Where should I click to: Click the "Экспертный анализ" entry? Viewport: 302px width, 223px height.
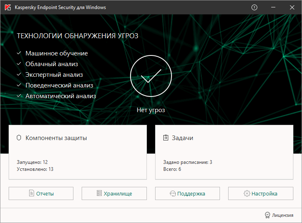[x=54, y=75]
